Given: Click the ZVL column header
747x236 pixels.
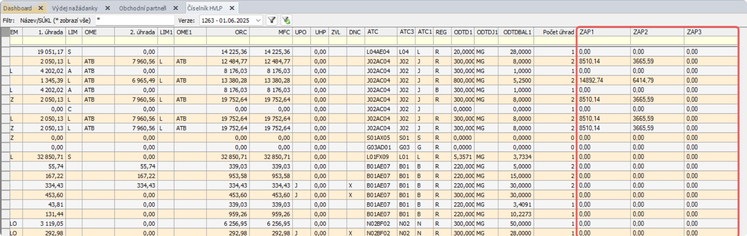Looking at the screenshot, I should click(338, 32).
